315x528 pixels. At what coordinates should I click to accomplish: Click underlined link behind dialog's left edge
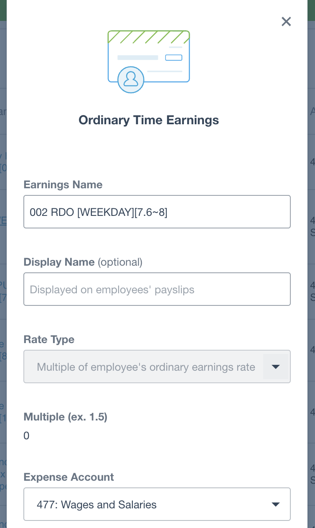[3, 220]
